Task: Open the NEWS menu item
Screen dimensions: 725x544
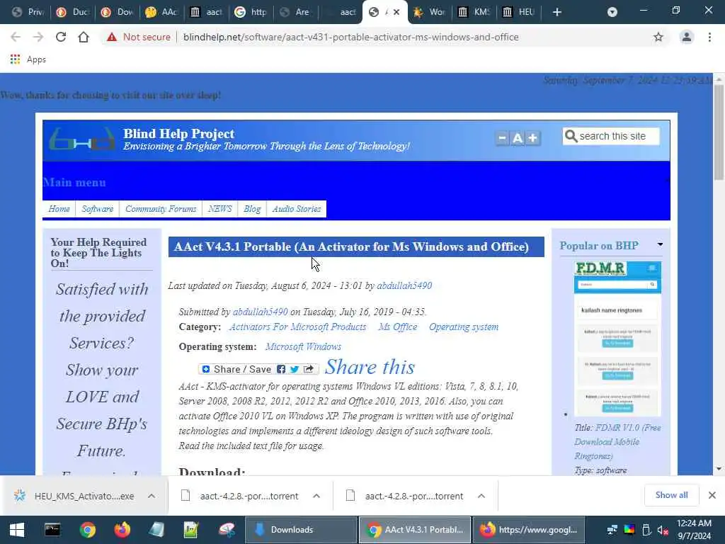Action: 219,209
